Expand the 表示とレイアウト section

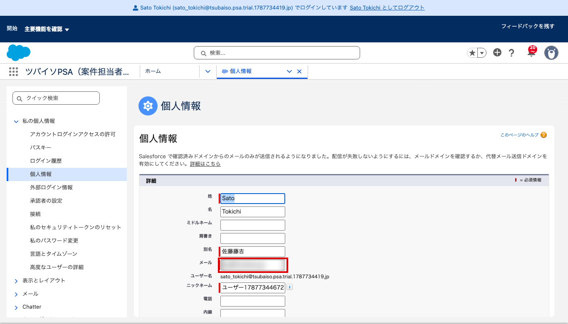16,281
